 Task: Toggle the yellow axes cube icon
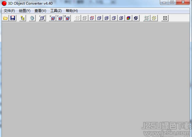click(154, 18)
